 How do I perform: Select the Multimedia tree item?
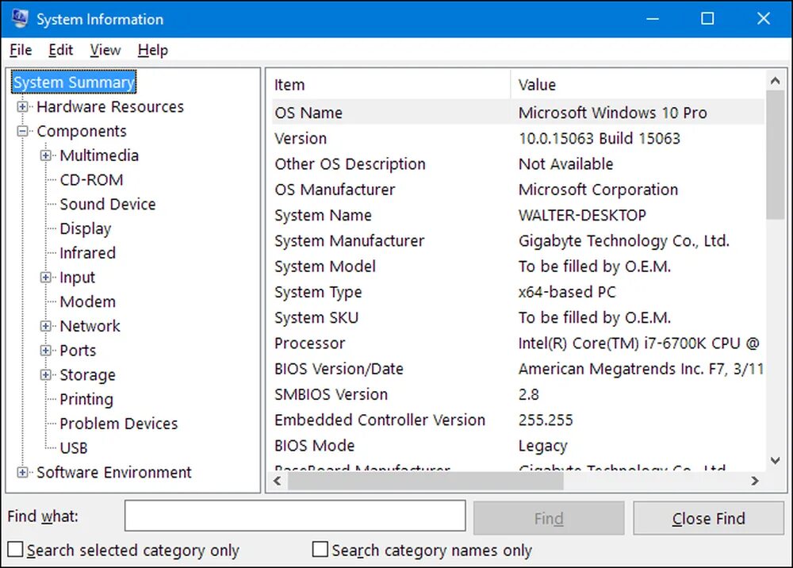tap(99, 155)
